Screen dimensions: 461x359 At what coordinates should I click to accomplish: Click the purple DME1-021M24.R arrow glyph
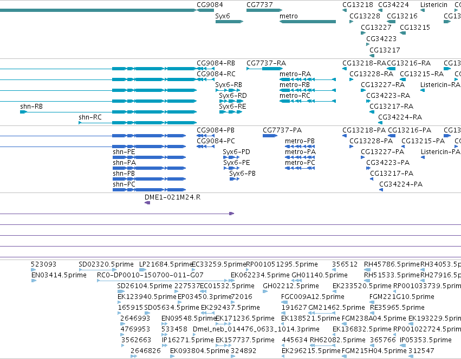pos(147,203)
